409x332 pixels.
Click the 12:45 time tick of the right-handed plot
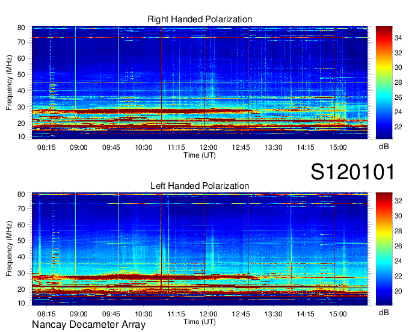241,147
